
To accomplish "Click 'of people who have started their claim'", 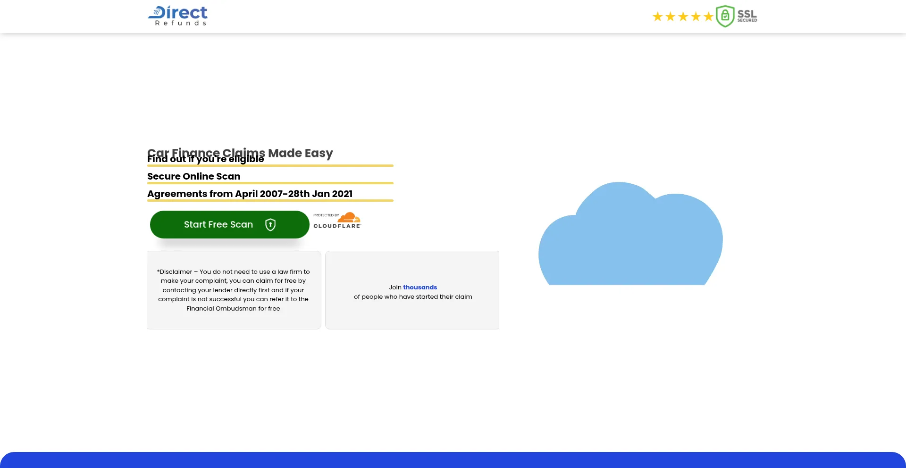I will pyautogui.click(x=413, y=297).
